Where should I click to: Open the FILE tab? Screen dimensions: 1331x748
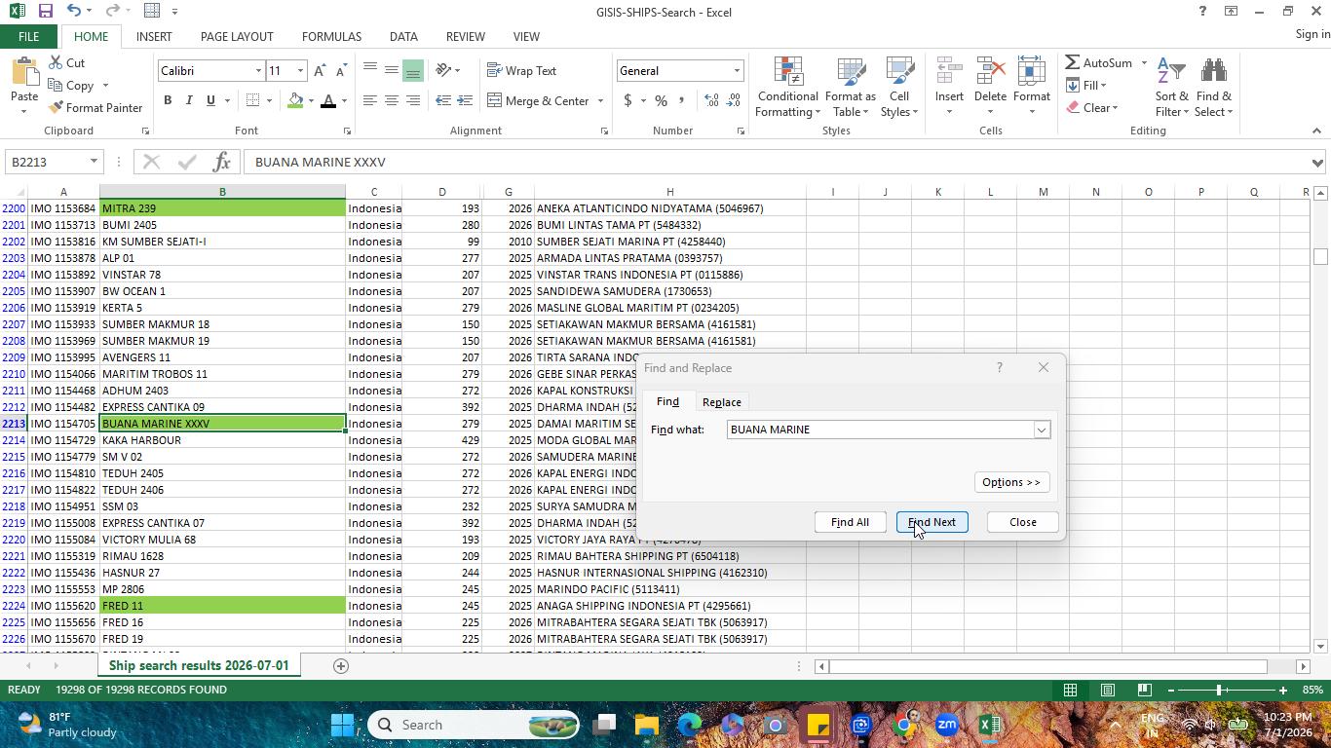pyautogui.click(x=28, y=37)
